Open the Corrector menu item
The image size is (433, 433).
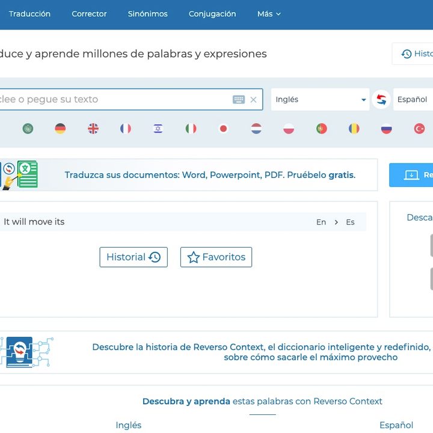pyautogui.click(x=89, y=14)
